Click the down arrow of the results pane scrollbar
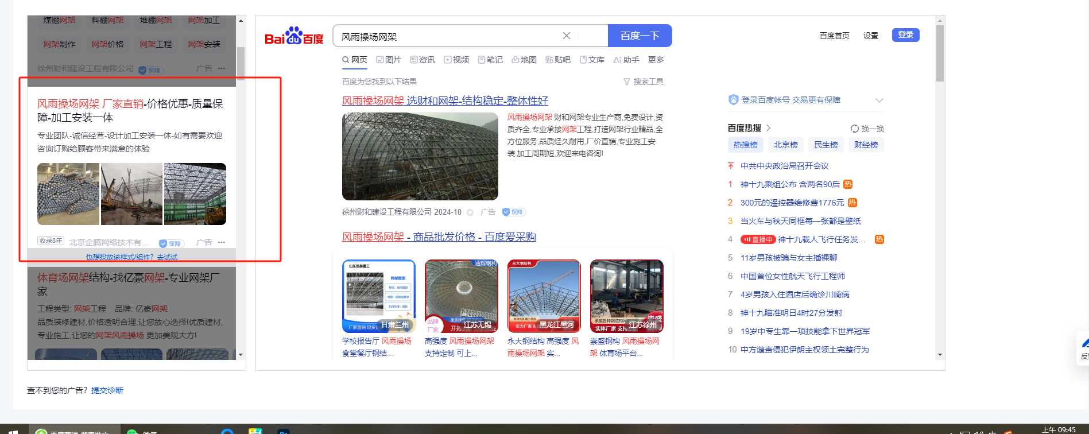 [940, 355]
